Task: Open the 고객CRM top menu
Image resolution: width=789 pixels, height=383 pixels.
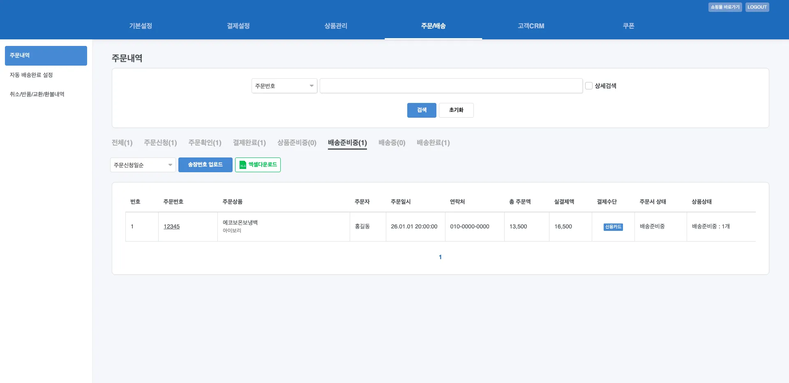Action: click(531, 26)
